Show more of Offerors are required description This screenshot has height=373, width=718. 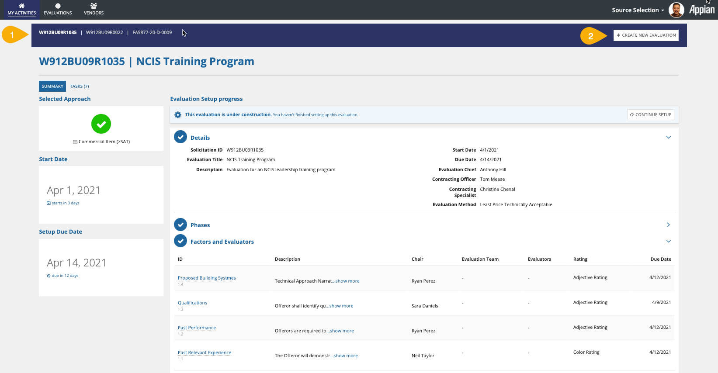pyautogui.click(x=342, y=331)
